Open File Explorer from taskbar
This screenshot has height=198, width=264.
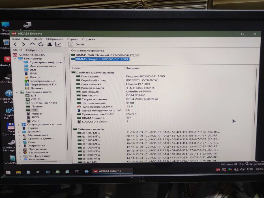pos(18,172)
